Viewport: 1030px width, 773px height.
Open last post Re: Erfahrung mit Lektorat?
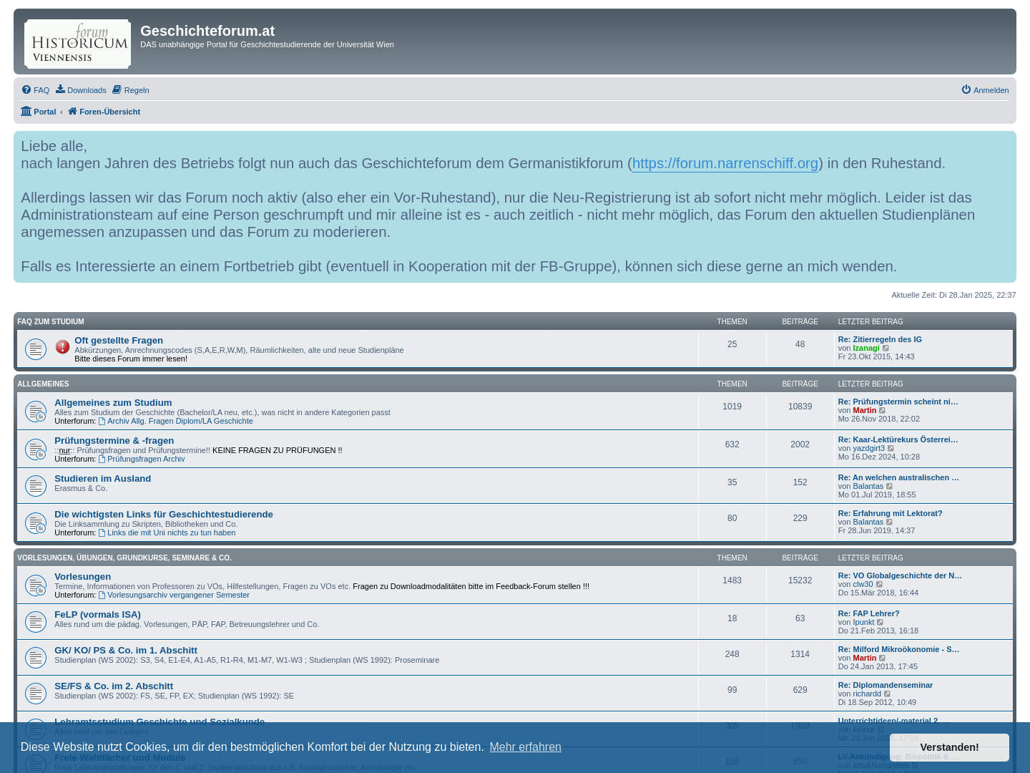pos(890,513)
